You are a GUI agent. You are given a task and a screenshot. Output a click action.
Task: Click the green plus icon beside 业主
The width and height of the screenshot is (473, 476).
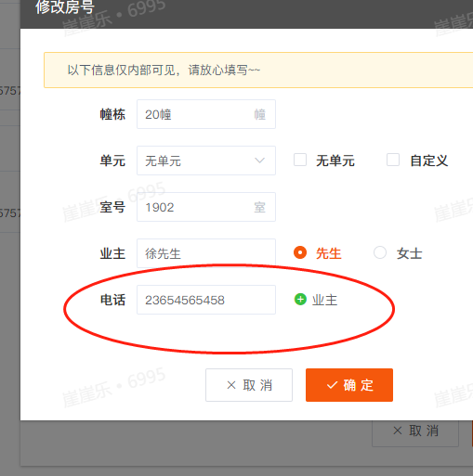point(300,300)
